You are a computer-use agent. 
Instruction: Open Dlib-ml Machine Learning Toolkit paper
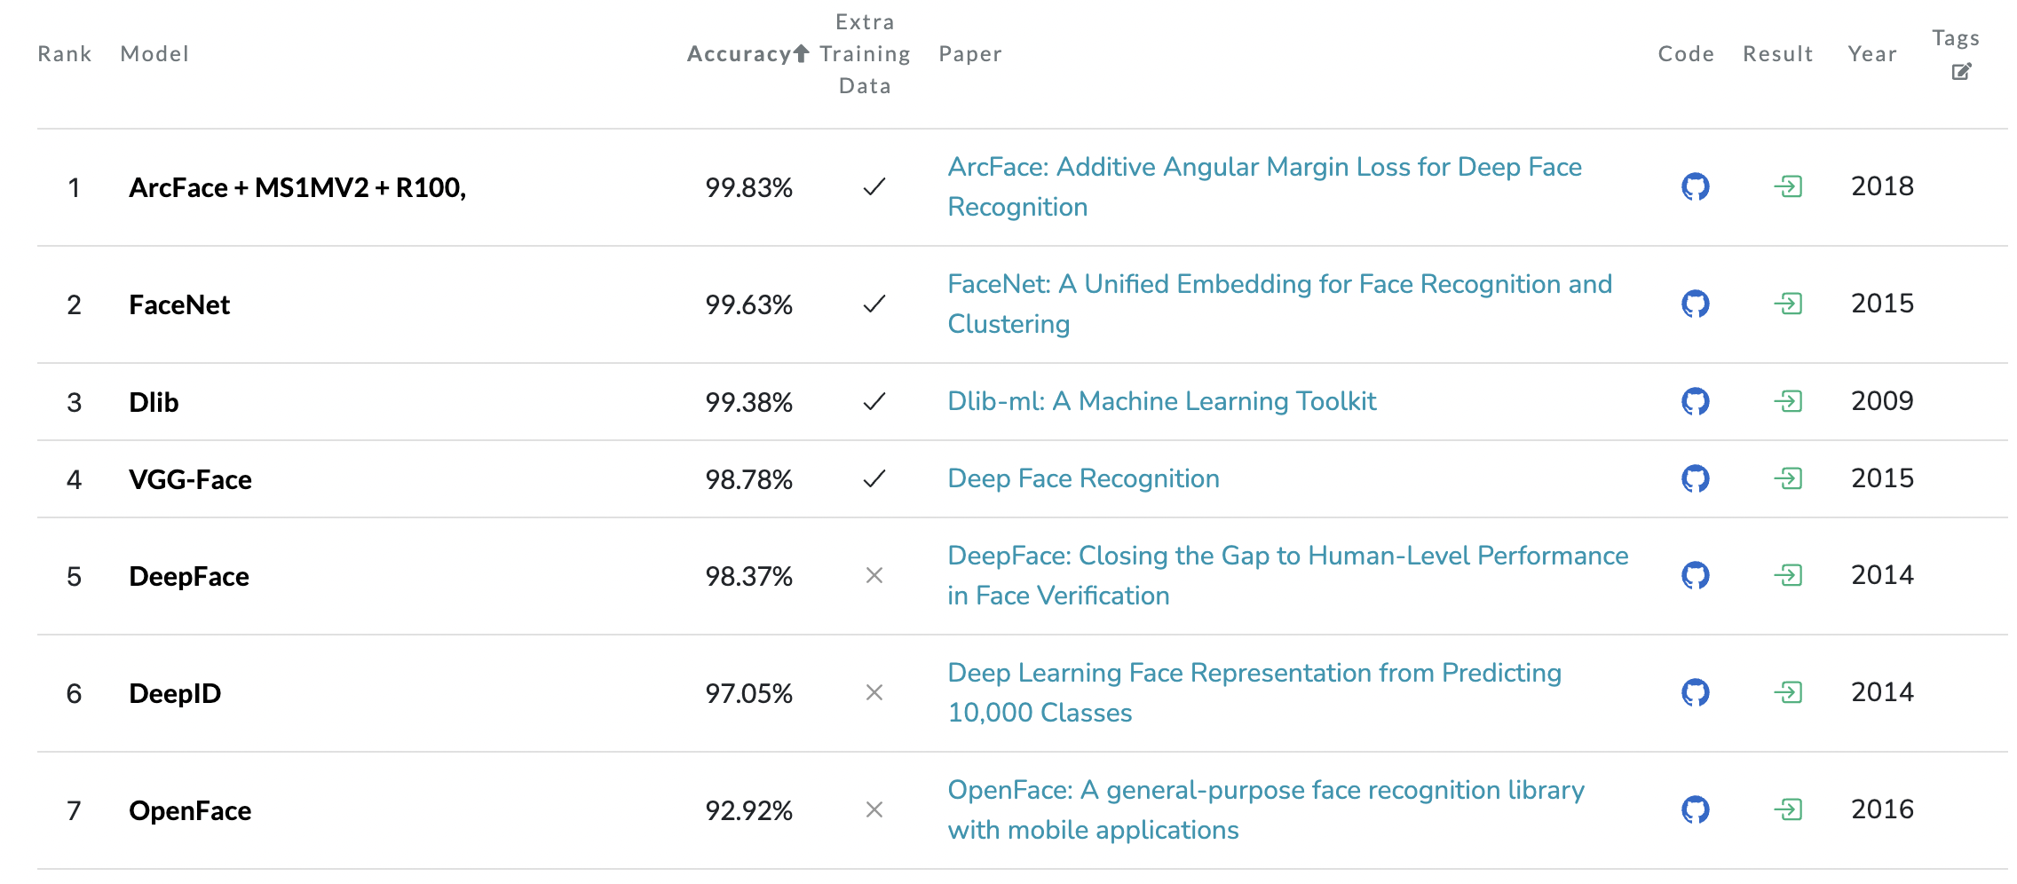tap(1161, 401)
